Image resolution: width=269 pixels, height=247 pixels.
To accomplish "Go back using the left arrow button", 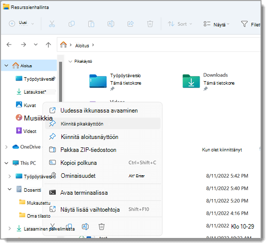I will coord(9,45).
